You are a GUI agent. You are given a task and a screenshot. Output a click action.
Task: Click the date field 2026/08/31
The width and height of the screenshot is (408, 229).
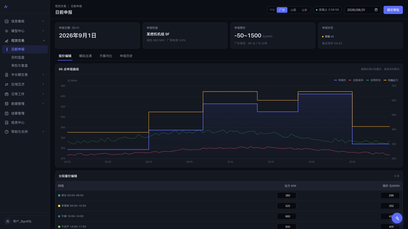[363, 10]
